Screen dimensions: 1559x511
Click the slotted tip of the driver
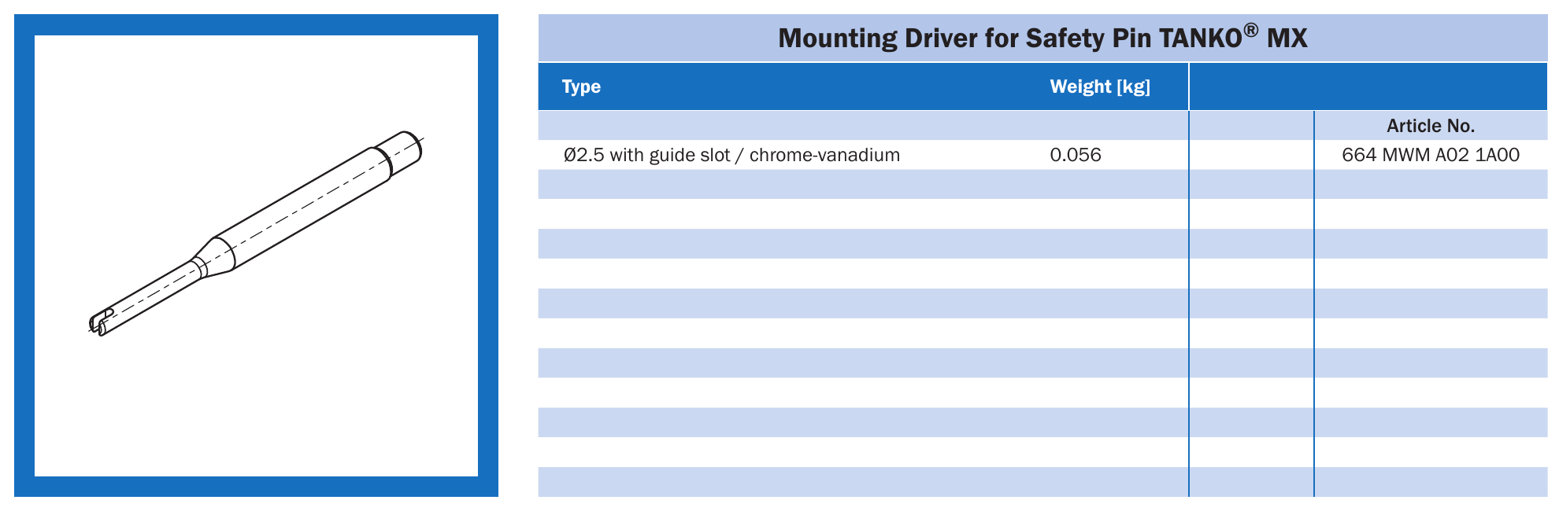click(102, 322)
